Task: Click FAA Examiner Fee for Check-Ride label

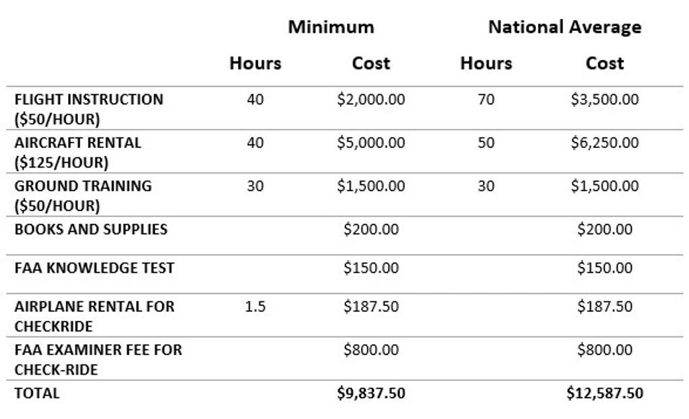Action: pos(98,359)
